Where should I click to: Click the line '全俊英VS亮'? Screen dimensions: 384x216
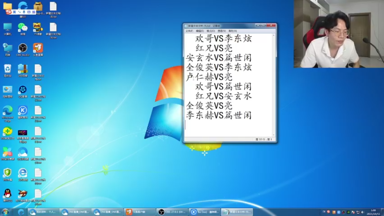[x=209, y=106]
